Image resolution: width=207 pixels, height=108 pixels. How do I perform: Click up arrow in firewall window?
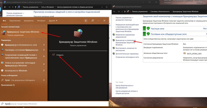[x=125, y=12]
